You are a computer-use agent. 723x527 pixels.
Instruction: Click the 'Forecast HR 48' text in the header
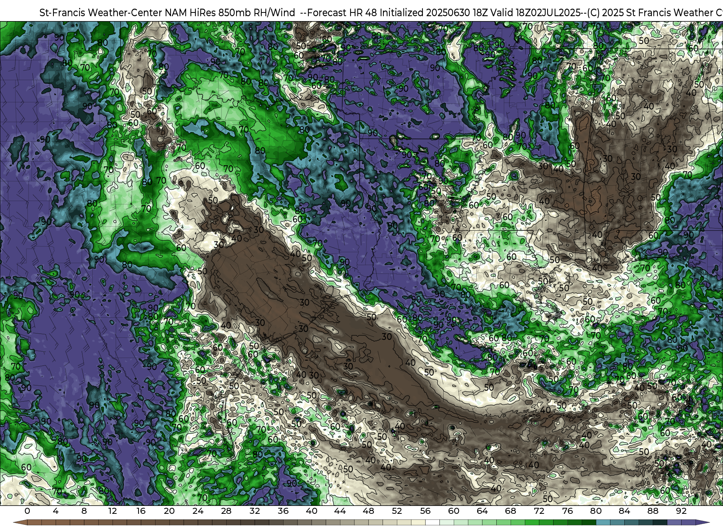(x=342, y=13)
